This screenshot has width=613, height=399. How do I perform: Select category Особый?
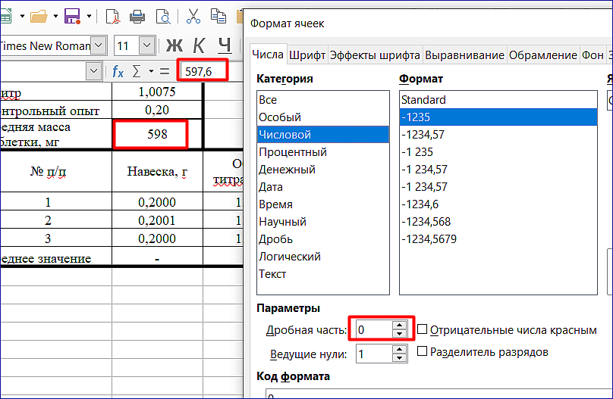[323, 117]
